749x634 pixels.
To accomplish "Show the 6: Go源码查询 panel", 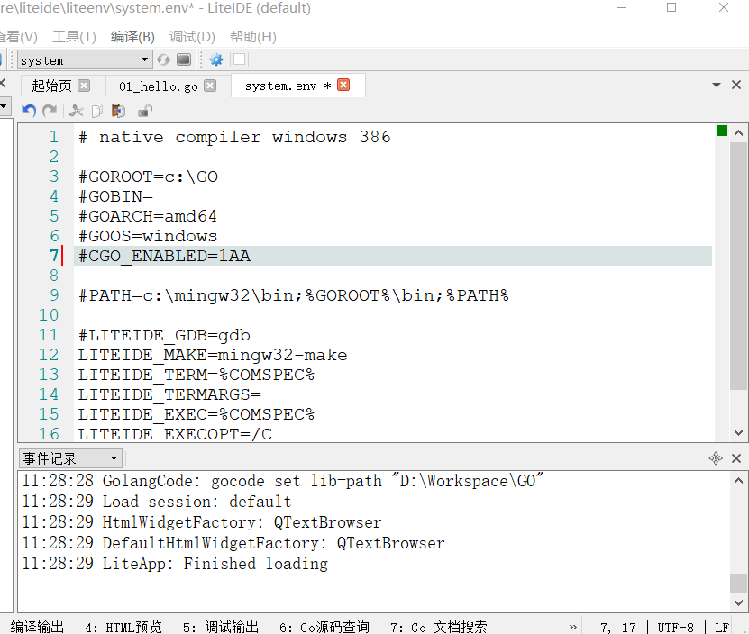I will pos(324,627).
